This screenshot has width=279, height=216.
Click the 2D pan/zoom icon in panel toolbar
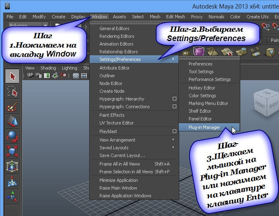pos(63,76)
